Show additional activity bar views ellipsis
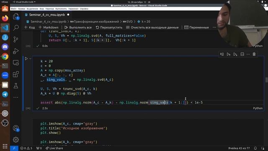 pos(16,97)
